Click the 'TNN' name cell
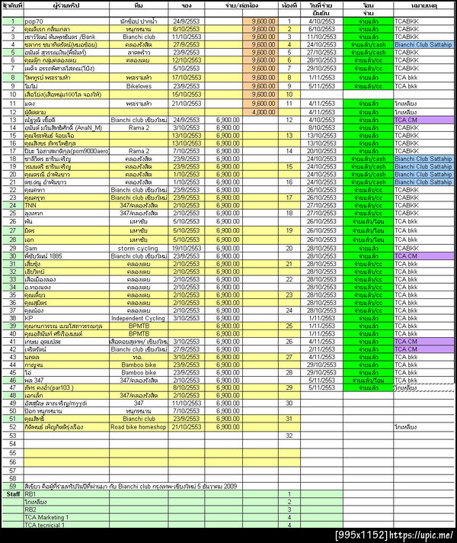The height and width of the screenshot is (543, 457). point(66,205)
